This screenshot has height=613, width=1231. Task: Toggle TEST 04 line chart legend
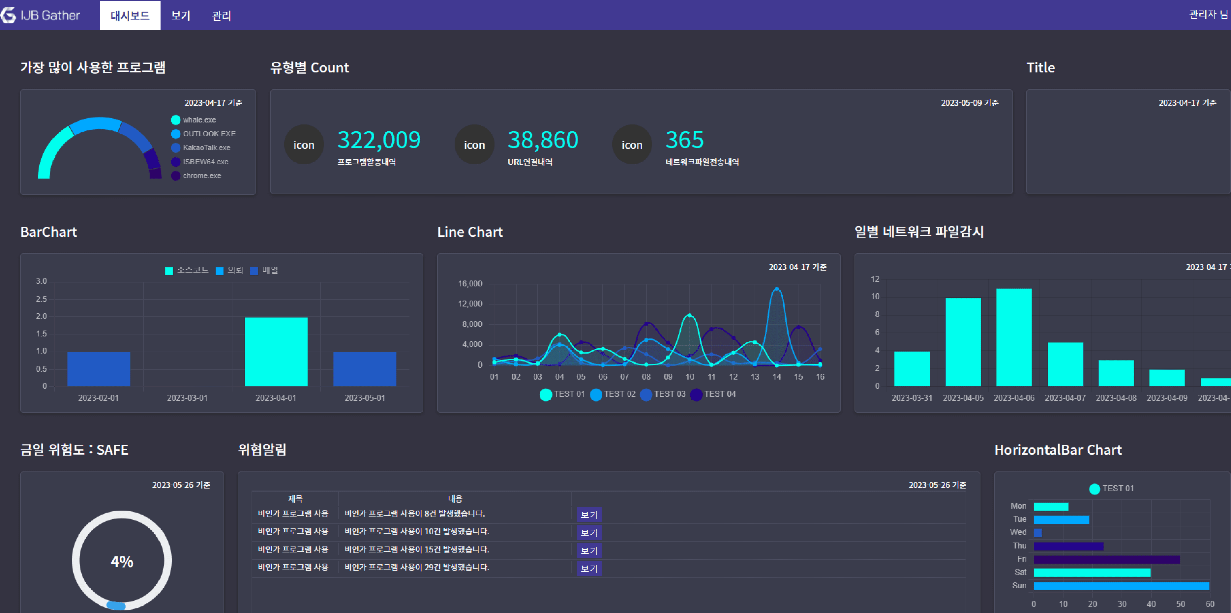[713, 394]
